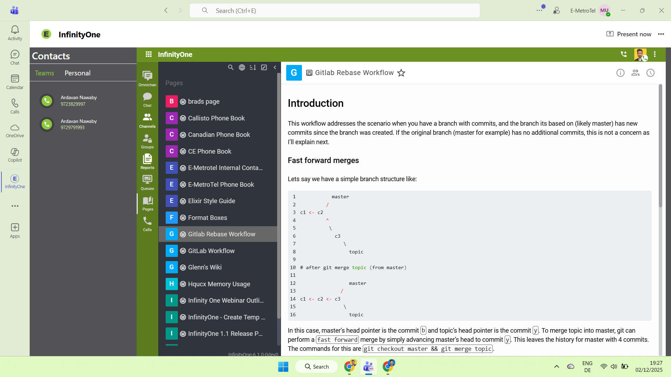Switch to the Teams contacts tab

[44, 73]
